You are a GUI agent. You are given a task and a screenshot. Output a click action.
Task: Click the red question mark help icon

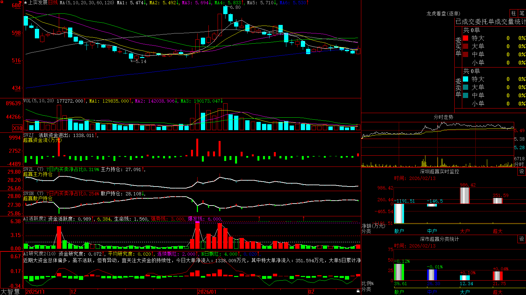tap(20, 3)
